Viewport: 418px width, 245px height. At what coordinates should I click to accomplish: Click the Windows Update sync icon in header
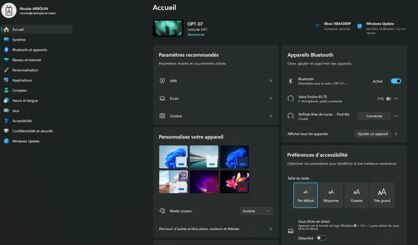coord(359,26)
